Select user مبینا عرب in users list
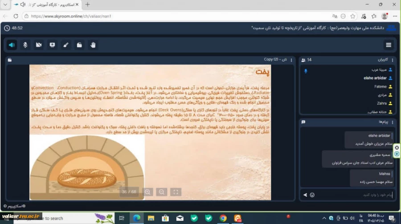 379,69
